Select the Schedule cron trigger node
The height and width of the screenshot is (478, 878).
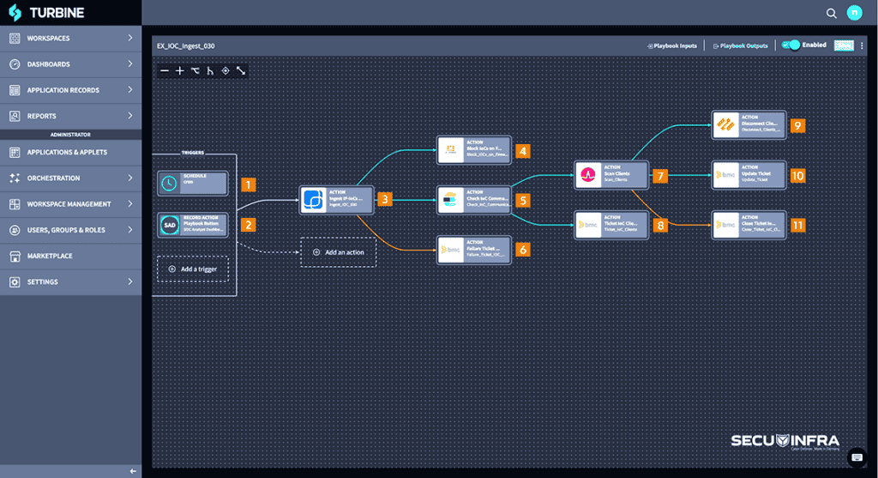click(x=193, y=184)
